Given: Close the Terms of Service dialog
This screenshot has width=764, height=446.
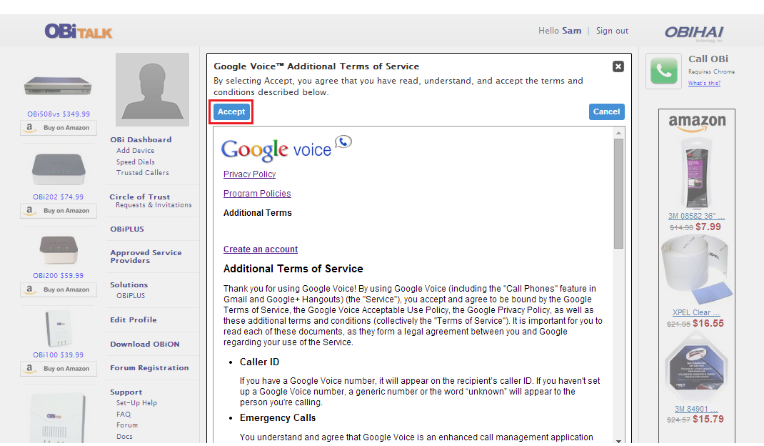Looking at the screenshot, I should pos(618,66).
